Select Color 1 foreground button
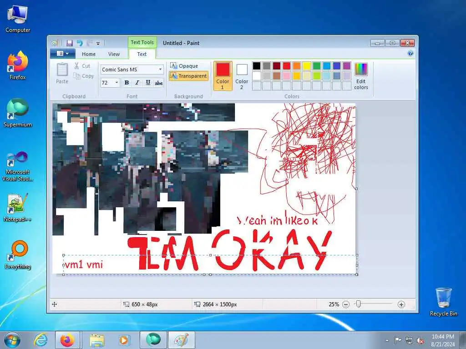This screenshot has width=466, height=349. pos(223,76)
